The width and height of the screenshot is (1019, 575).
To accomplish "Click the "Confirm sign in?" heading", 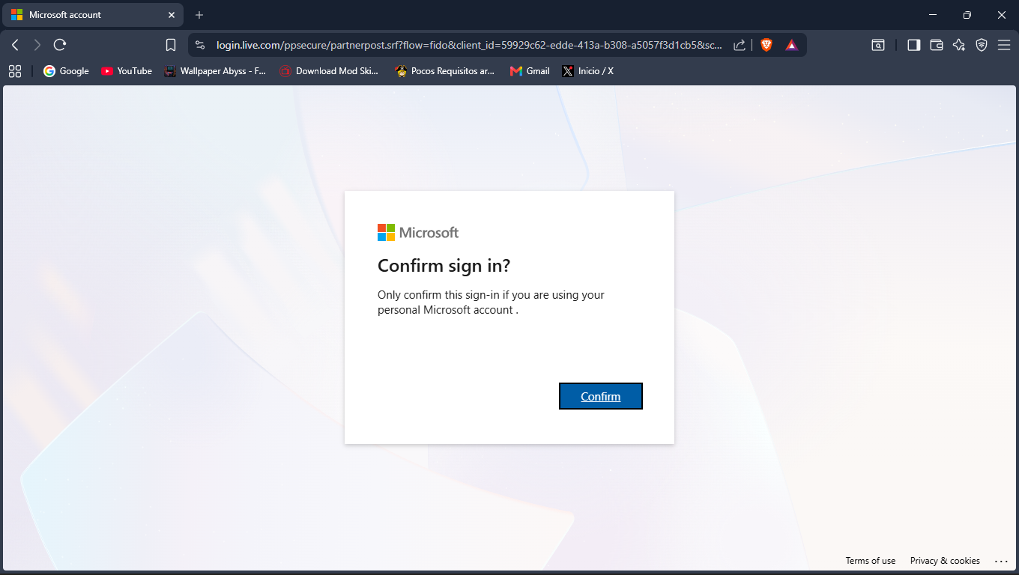I will point(444,266).
